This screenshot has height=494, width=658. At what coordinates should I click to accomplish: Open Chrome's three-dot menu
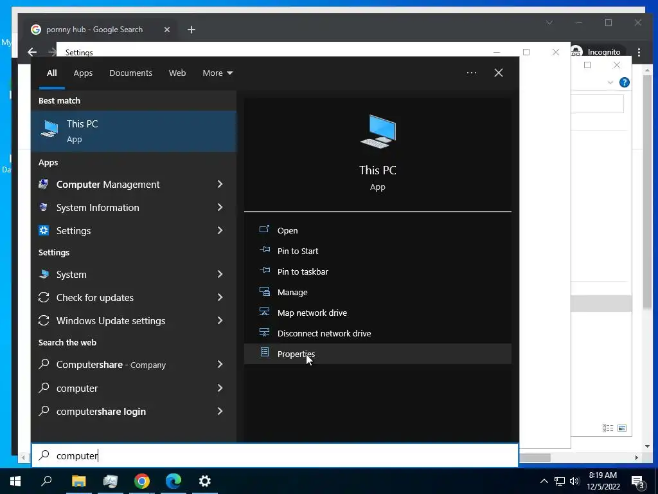click(639, 52)
